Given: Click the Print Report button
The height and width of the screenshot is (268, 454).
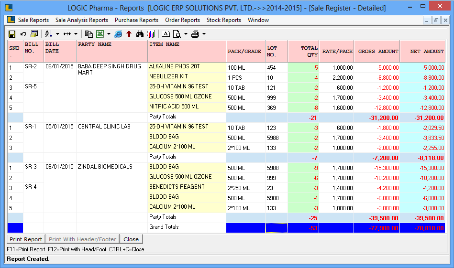Looking at the screenshot, I should pyautogui.click(x=26, y=239).
